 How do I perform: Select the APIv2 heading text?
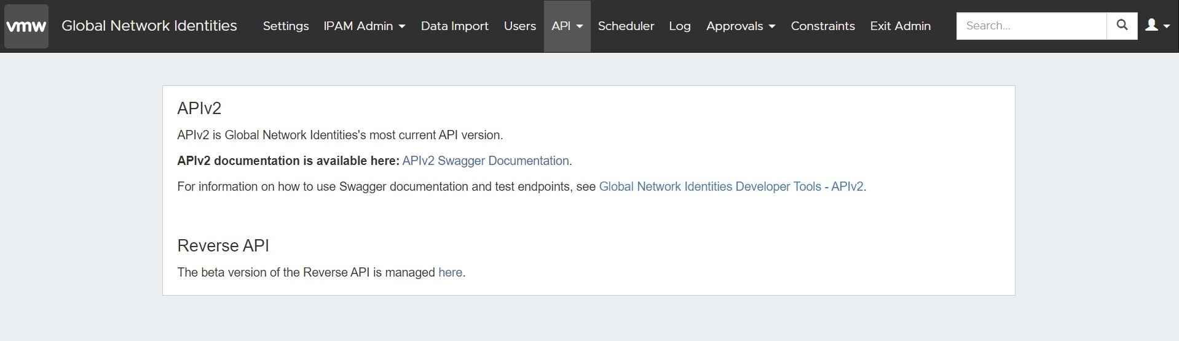[x=199, y=109]
